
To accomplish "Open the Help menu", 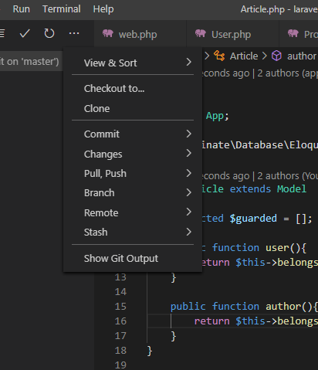I will [103, 9].
